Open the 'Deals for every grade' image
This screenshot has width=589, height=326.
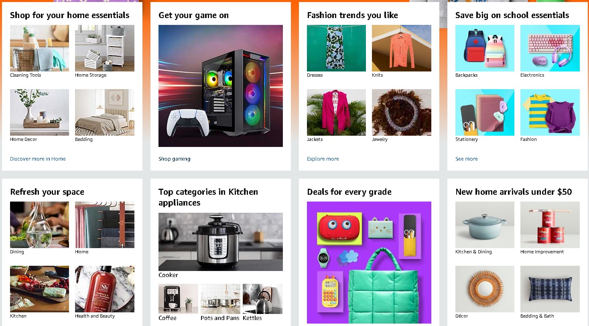tap(369, 263)
